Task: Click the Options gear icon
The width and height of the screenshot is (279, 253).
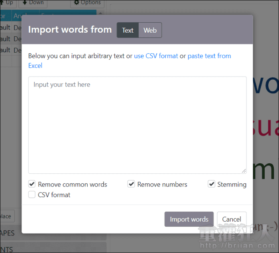Action: (77, 2)
